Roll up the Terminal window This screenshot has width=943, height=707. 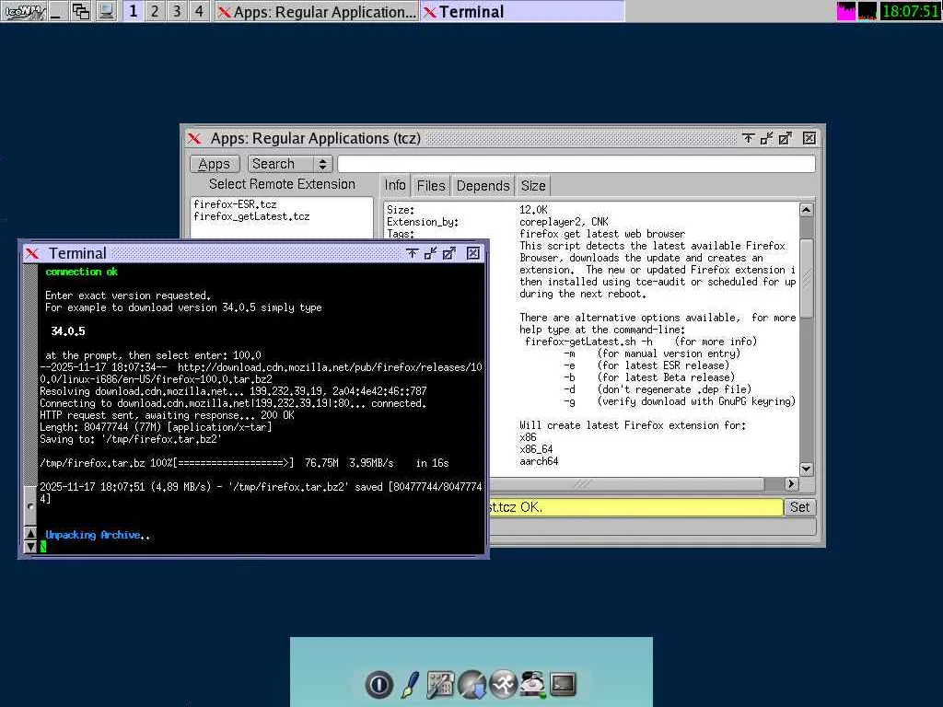click(x=412, y=253)
